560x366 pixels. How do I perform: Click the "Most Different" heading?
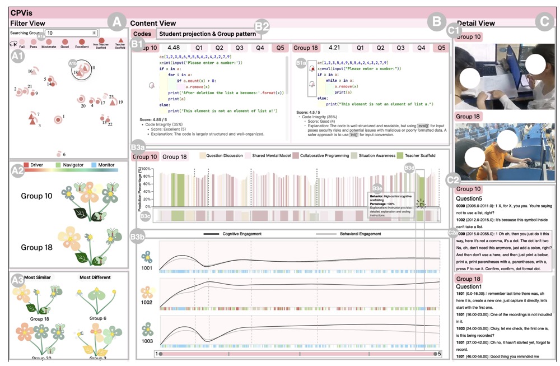[95, 277]
